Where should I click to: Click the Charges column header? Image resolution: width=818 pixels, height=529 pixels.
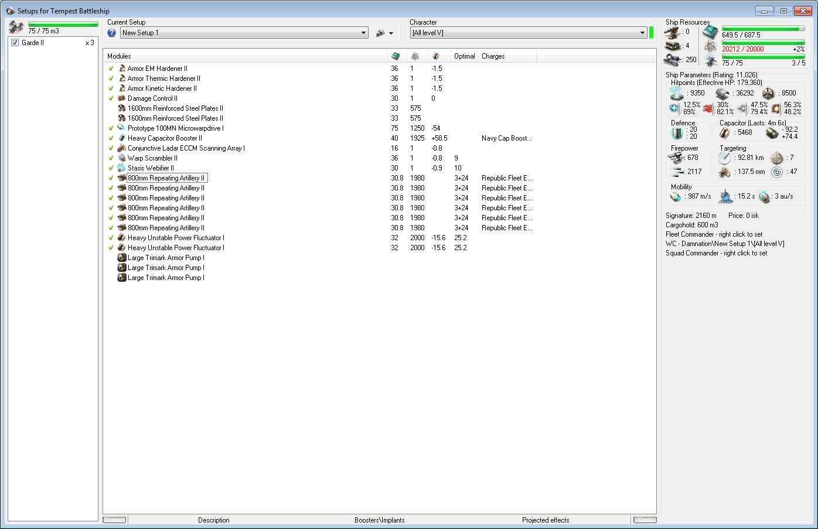507,56
